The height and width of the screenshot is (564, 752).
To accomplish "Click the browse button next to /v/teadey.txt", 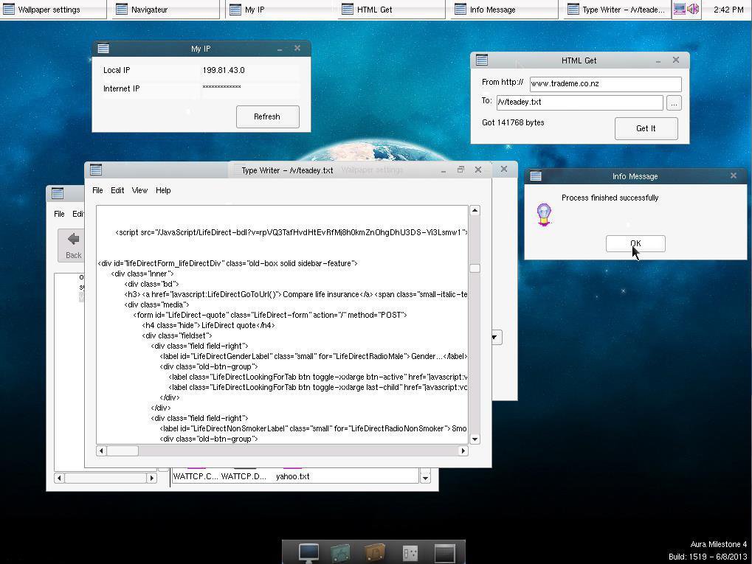I will click(673, 102).
